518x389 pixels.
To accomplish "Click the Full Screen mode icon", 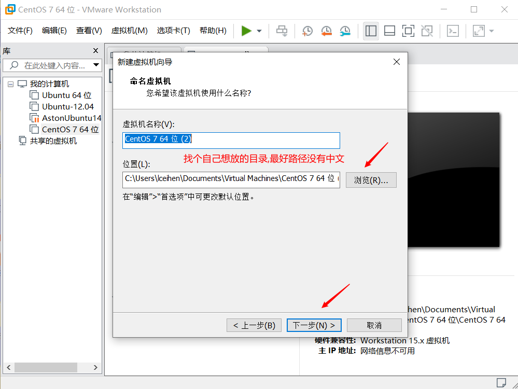I will (x=408, y=31).
